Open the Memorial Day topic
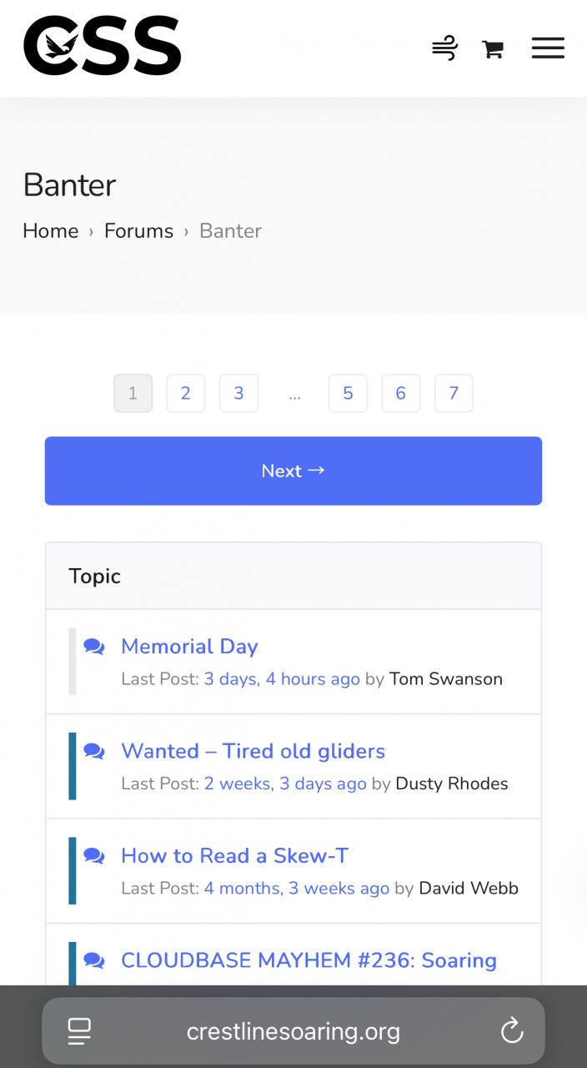Image resolution: width=587 pixels, height=1068 pixels. [189, 647]
